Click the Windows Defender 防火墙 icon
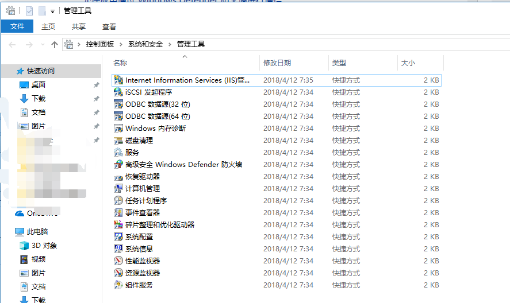Viewport: 510px width, 303px height. tap(118, 165)
